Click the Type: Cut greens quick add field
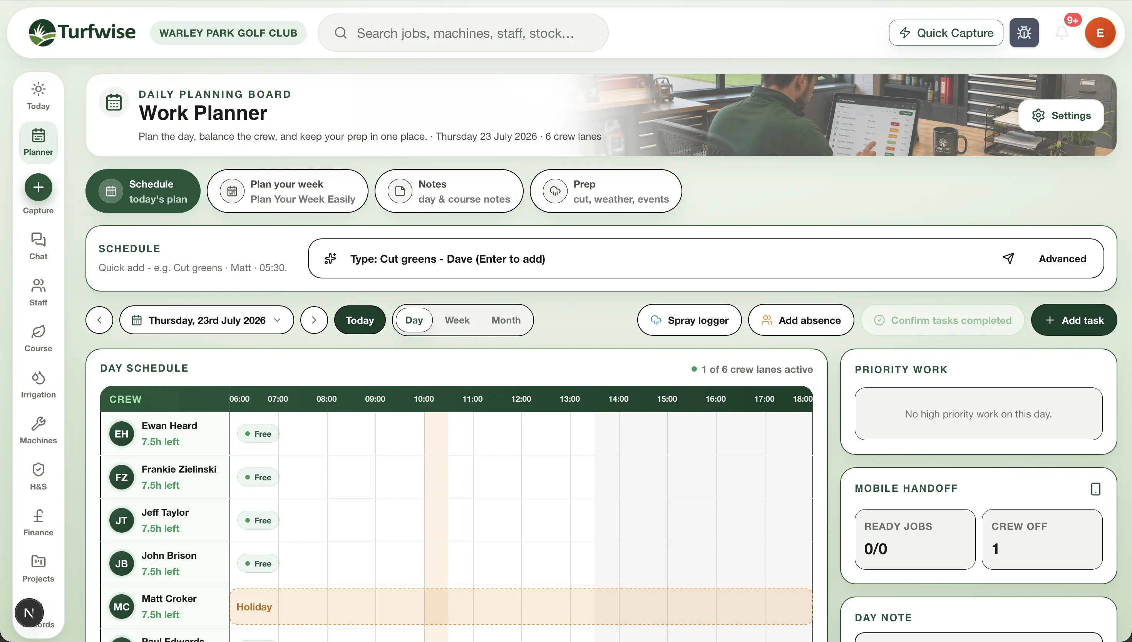Screen dimensions: 1132x642 (x=705, y=258)
